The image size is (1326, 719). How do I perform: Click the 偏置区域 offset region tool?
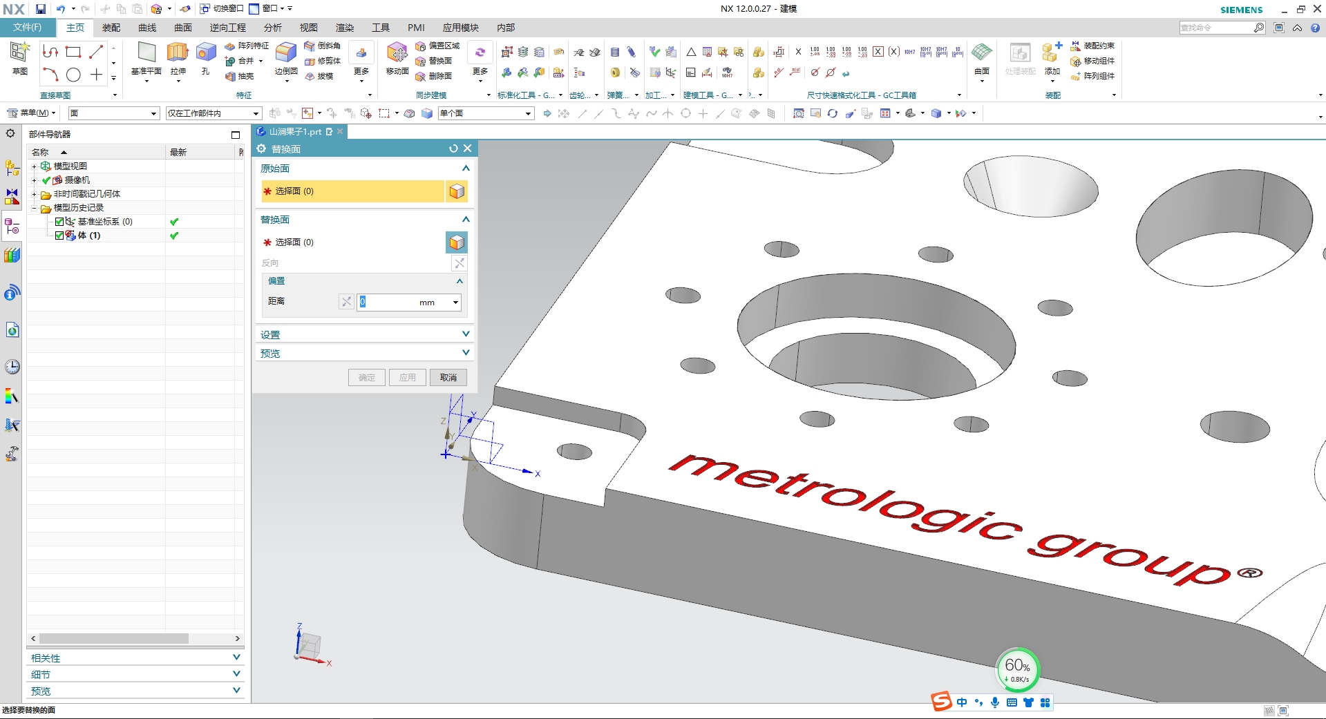pyautogui.click(x=437, y=46)
